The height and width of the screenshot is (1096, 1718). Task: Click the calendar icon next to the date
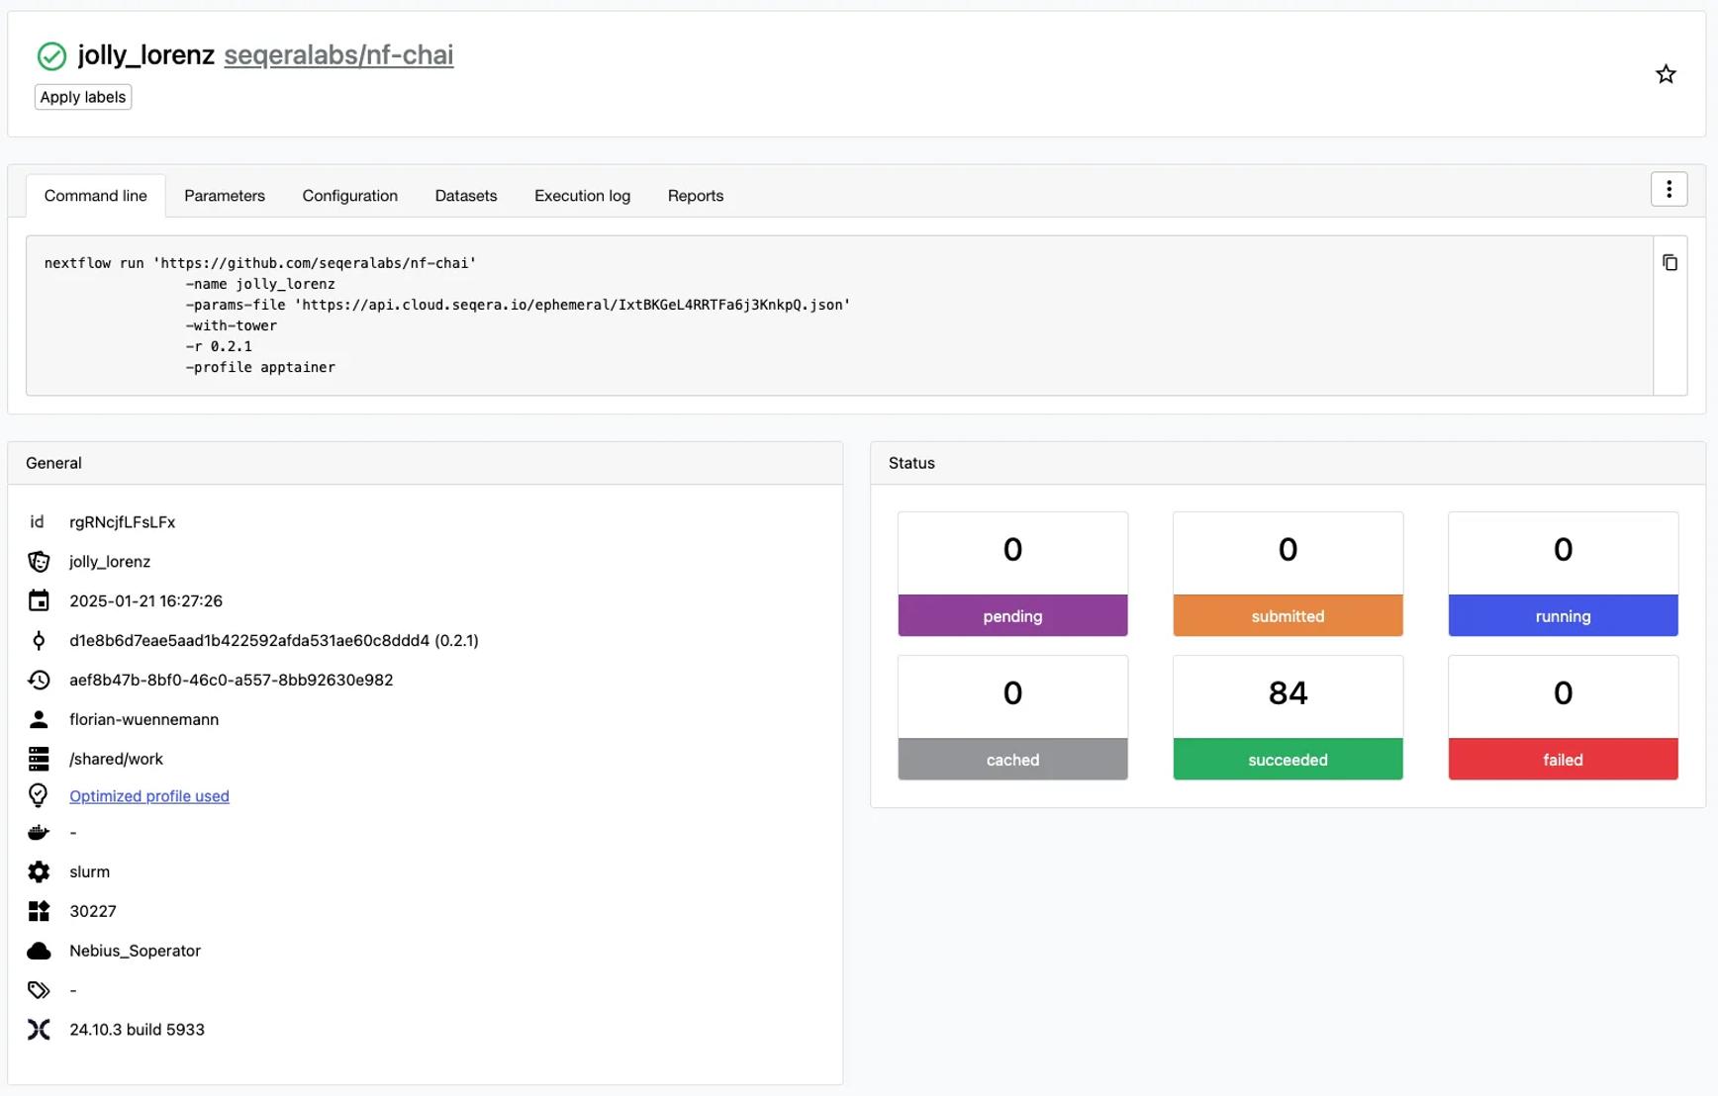39,600
